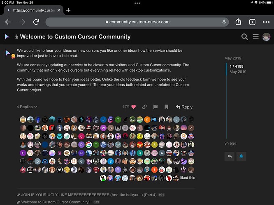
Task: Click the browser forward arrow
Action: pos(22,22)
